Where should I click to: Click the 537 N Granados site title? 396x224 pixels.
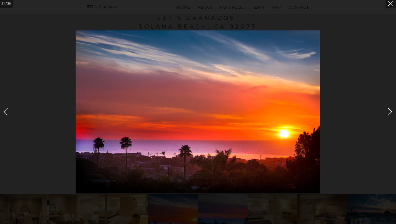click(102, 7)
